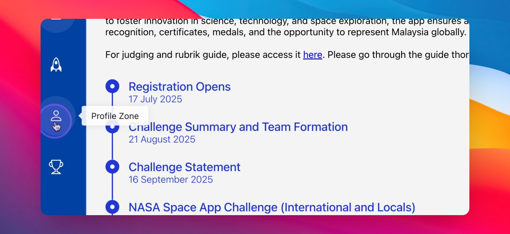Click the Registration Opens timeline dot
Screen dimensions: 510x234
(x=112, y=86)
